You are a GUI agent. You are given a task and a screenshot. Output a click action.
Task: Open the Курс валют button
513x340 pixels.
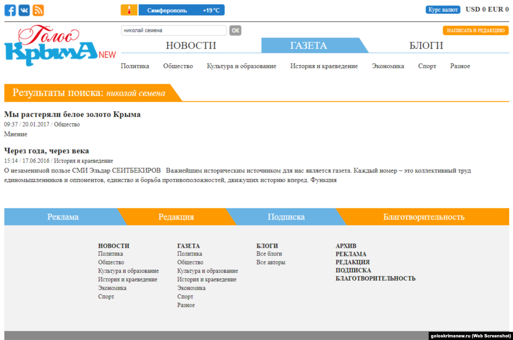point(443,10)
